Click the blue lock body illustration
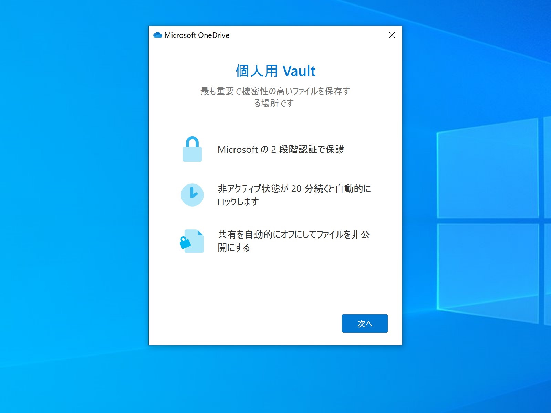The width and height of the screenshot is (551, 413). [x=192, y=154]
